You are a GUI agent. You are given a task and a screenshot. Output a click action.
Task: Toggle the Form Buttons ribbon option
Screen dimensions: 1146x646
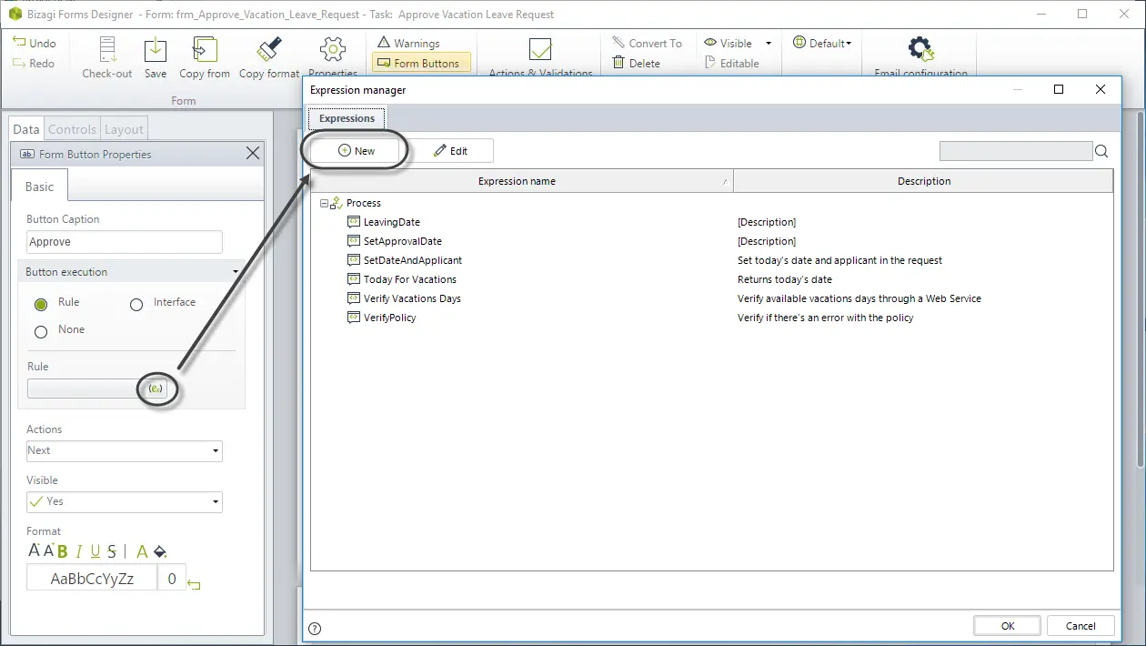(421, 63)
